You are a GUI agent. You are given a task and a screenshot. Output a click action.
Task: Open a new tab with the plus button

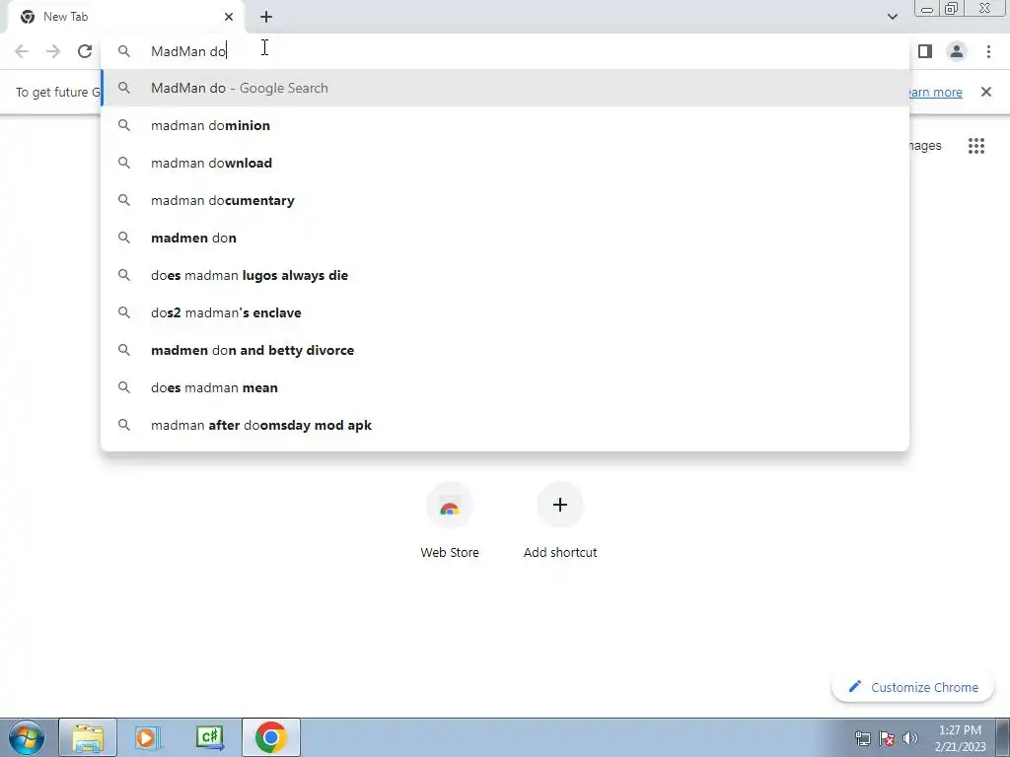(266, 17)
